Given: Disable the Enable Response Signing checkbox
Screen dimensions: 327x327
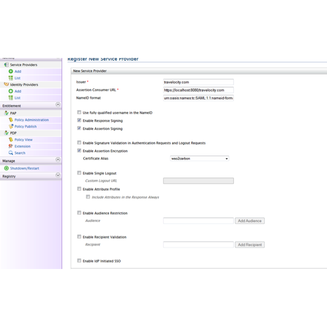Looking at the screenshot, I should [x=79, y=120].
